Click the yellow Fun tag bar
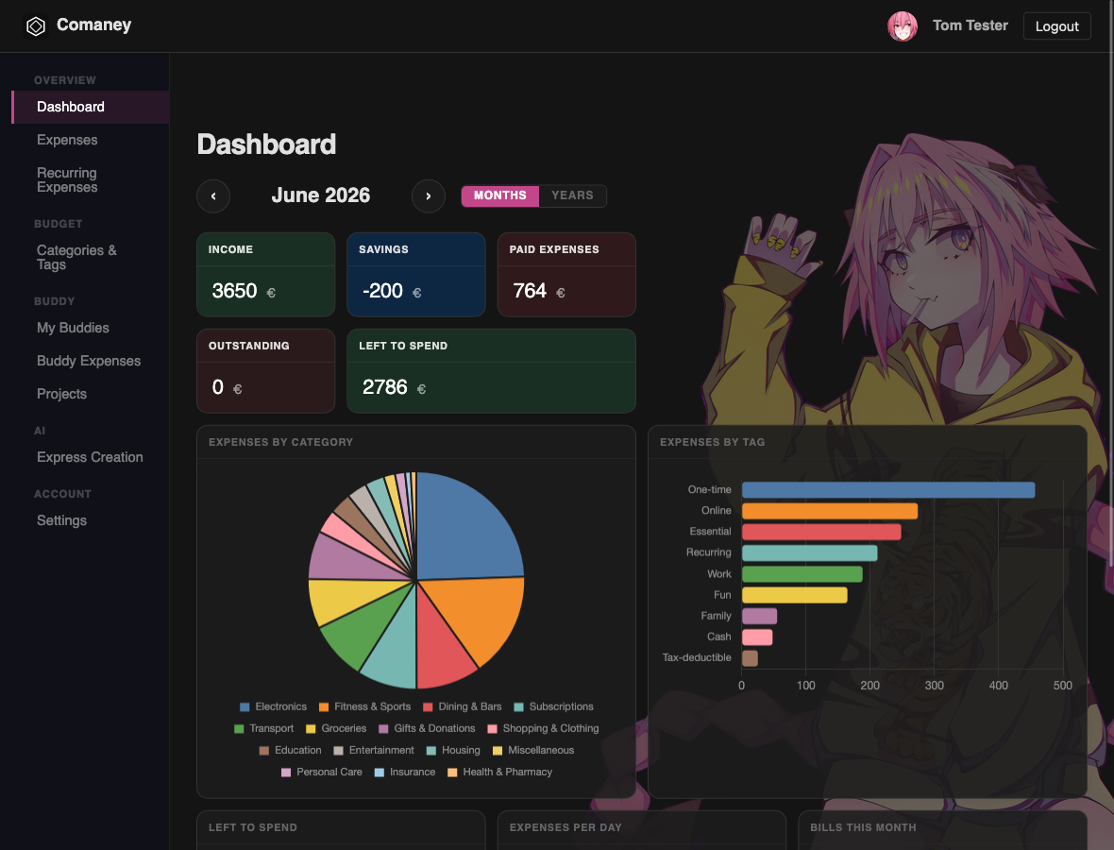Viewport: 1114px width, 850px height. point(794,595)
